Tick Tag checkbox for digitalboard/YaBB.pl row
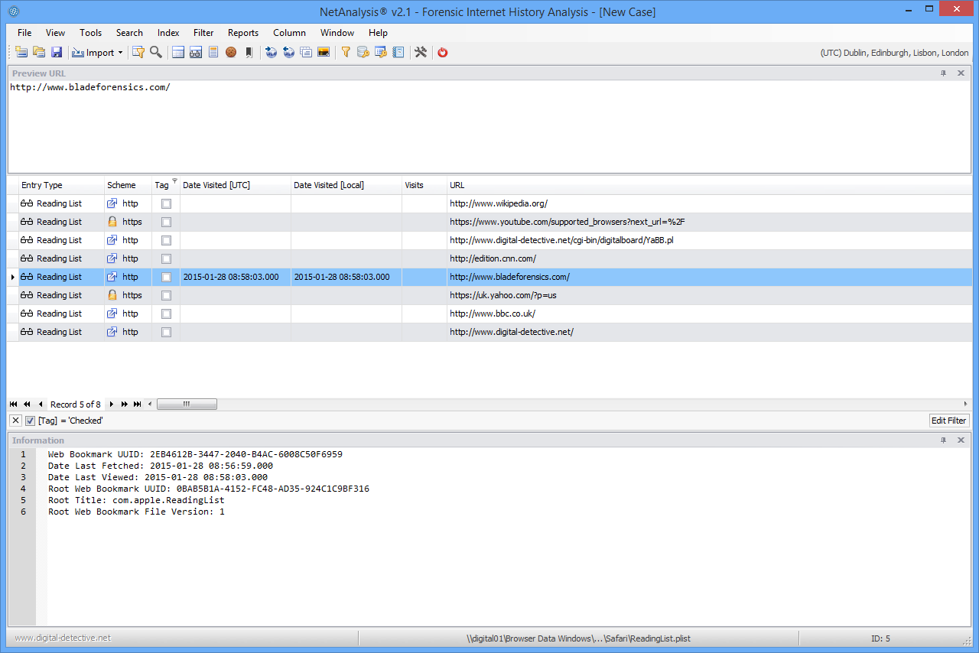 click(166, 240)
